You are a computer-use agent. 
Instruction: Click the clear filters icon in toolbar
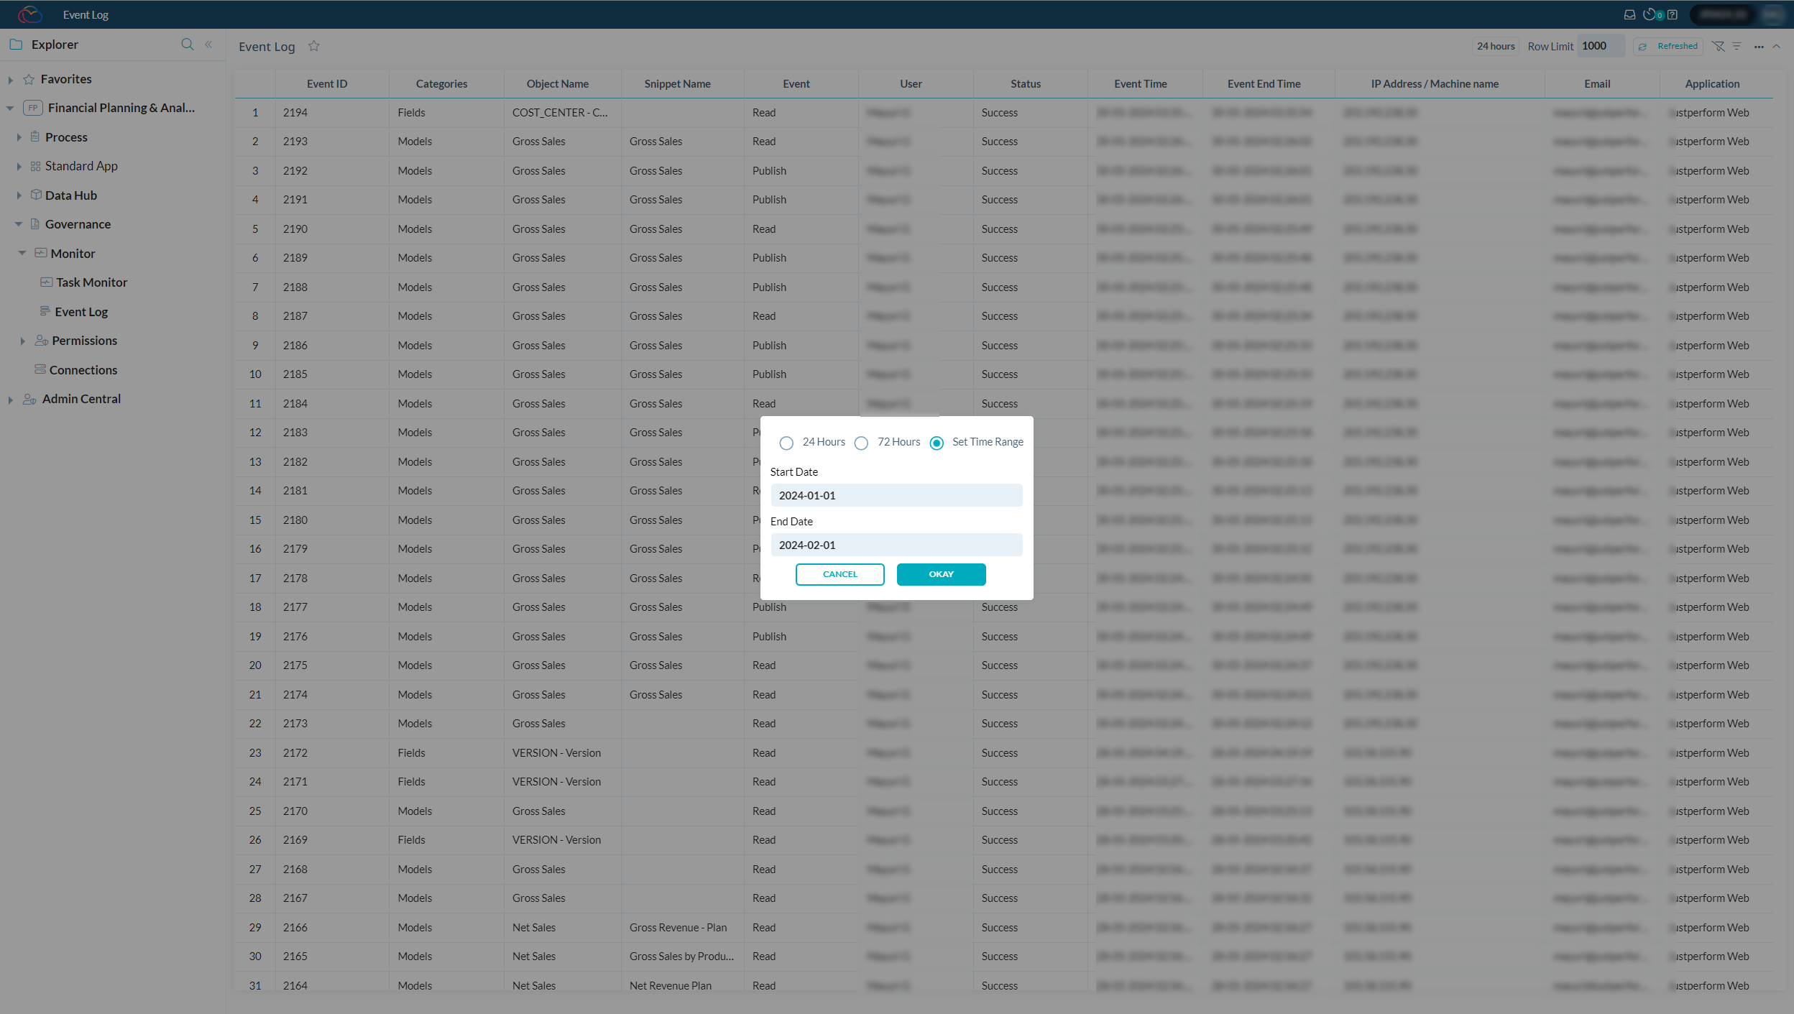tap(1719, 45)
